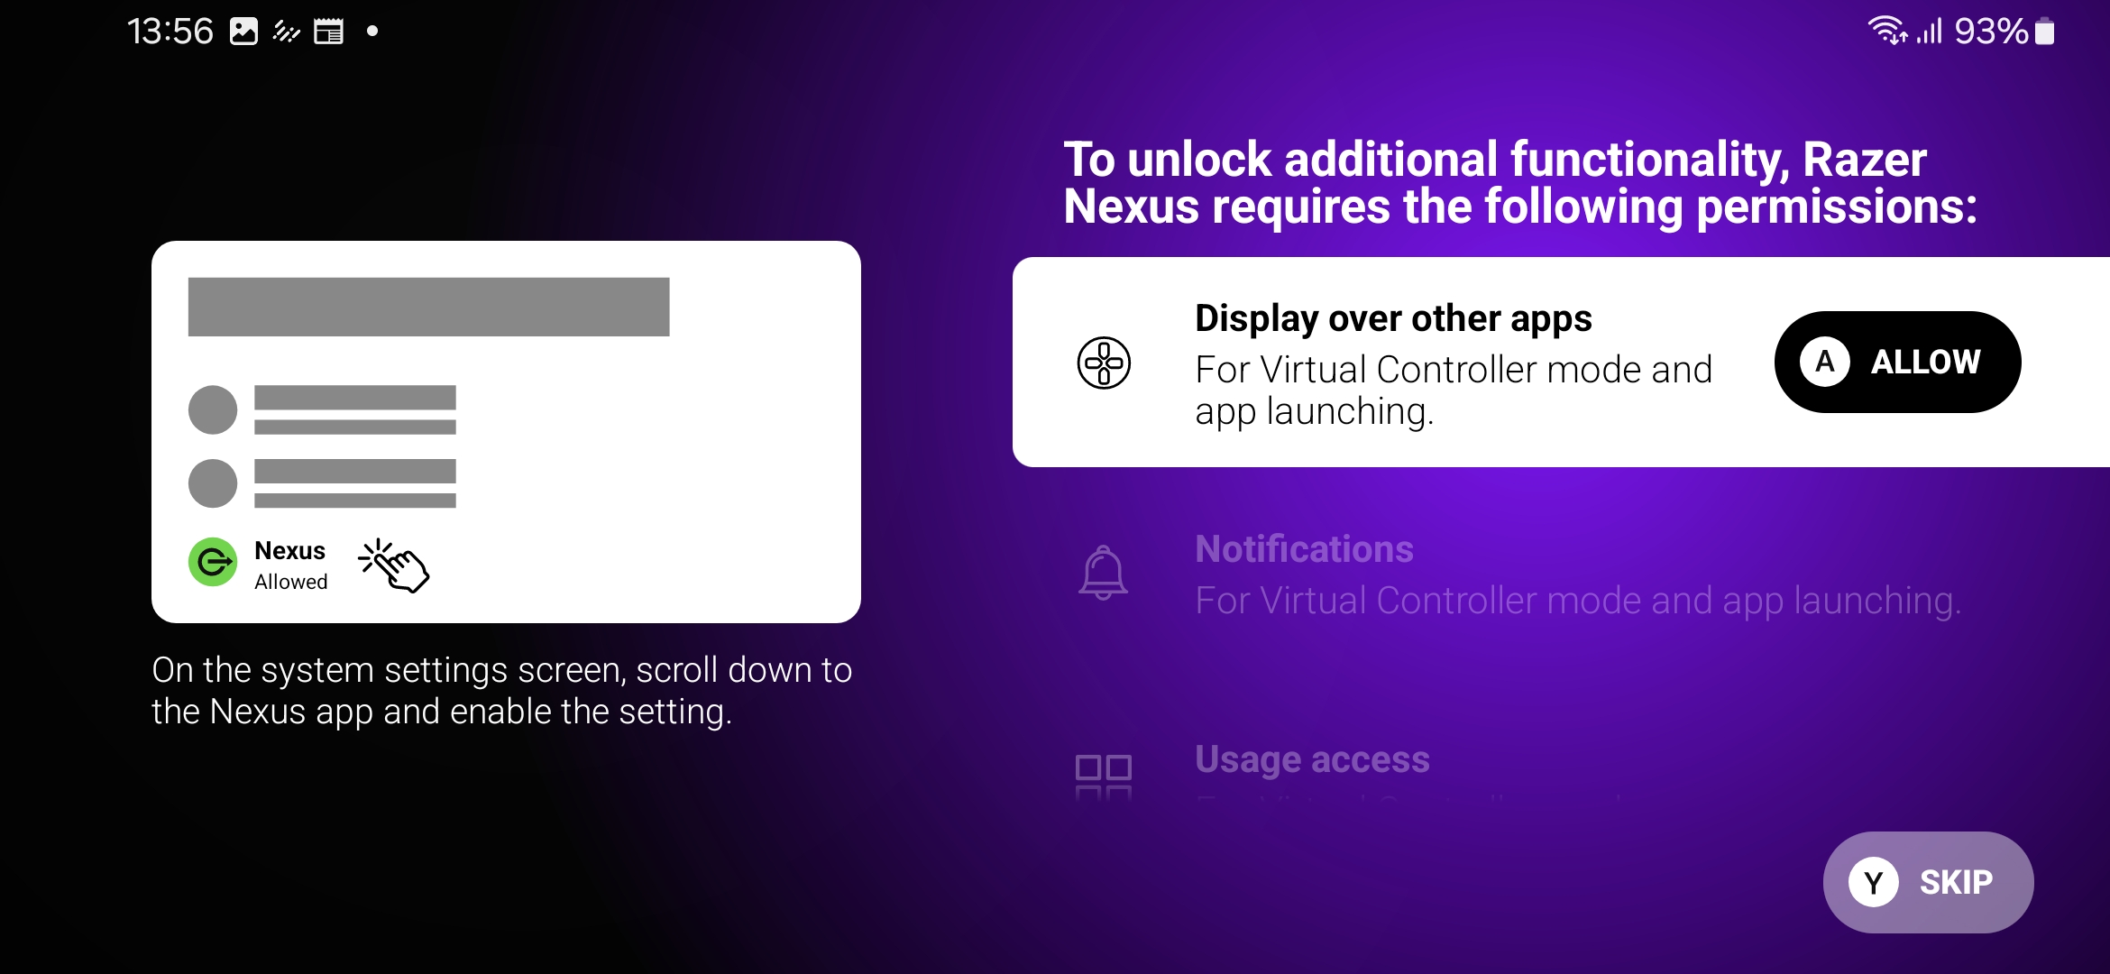Click the Virtual Controller d-pad icon
This screenshot has height=974, width=2110.
point(1104,363)
